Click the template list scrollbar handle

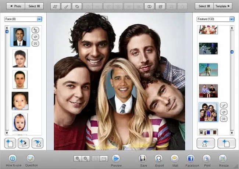coord(232,52)
